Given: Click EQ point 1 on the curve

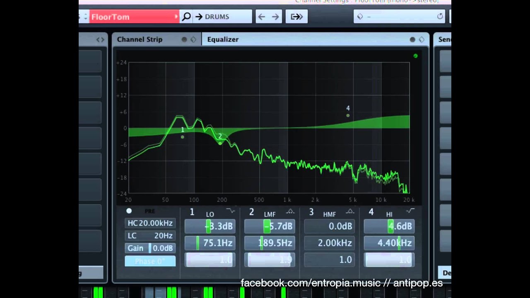Looking at the screenshot, I should pyautogui.click(x=183, y=137).
